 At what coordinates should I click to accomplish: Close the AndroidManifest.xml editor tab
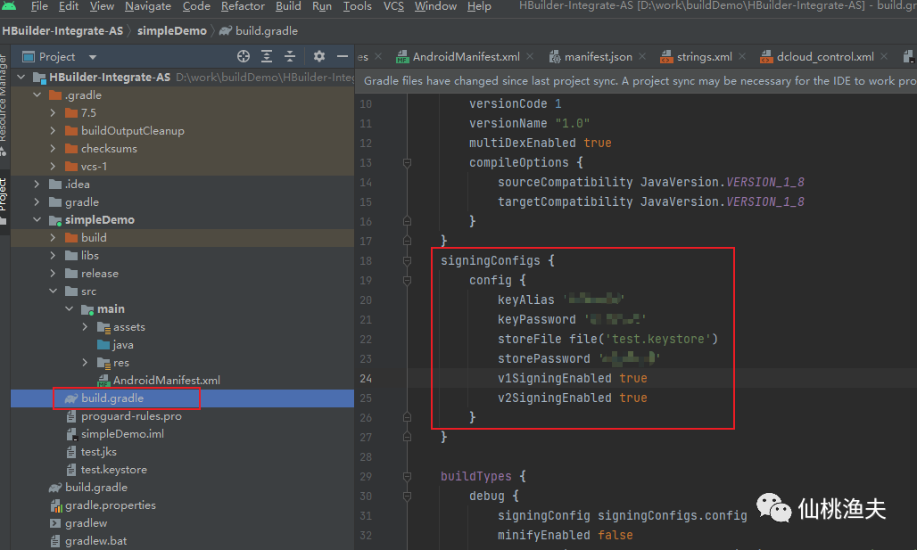[x=530, y=56]
